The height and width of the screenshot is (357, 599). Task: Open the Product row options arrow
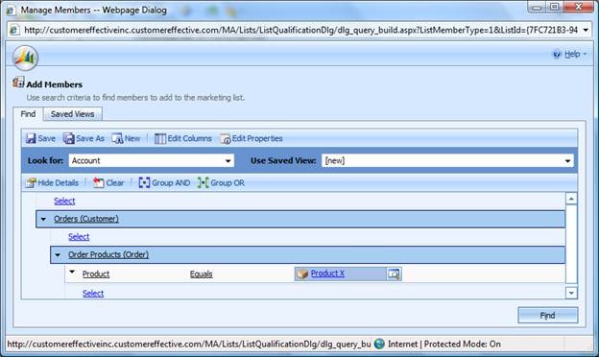[72, 272]
